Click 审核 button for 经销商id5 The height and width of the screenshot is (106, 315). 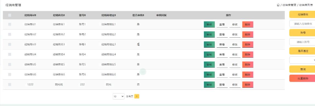click(x=209, y=65)
